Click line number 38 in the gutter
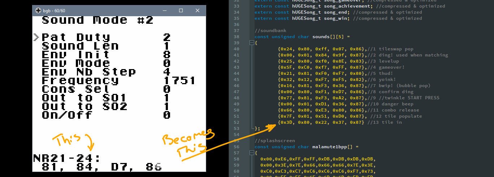The width and height of the screenshot is (494, 177). click(x=237, y=37)
